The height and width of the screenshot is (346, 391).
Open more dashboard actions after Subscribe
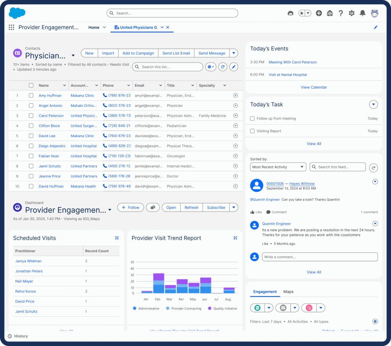point(234,207)
